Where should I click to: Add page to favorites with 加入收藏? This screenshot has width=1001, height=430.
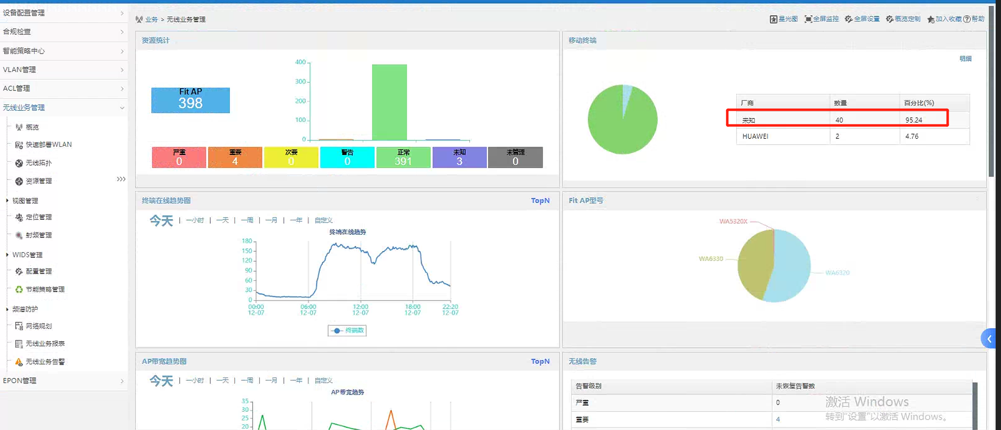(944, 19)
